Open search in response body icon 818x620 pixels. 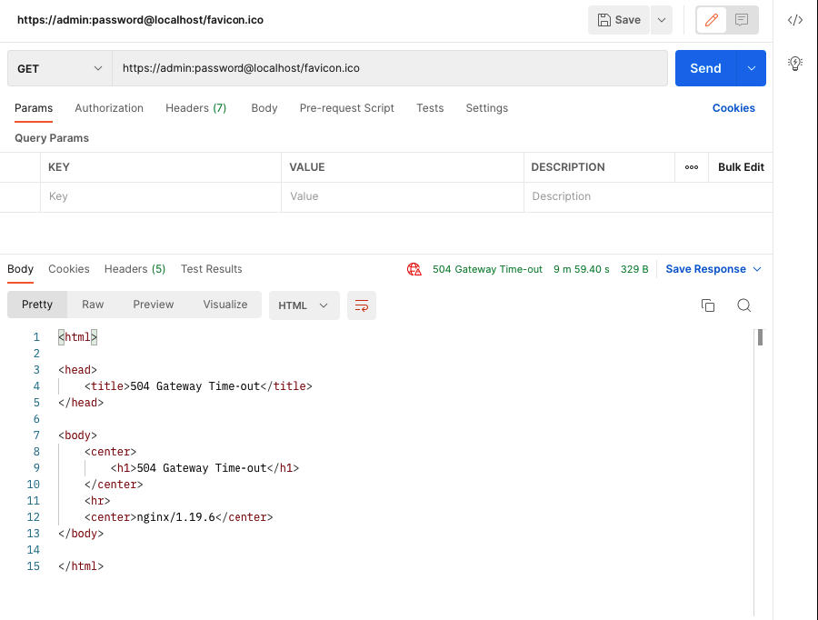tap(744, 305)
